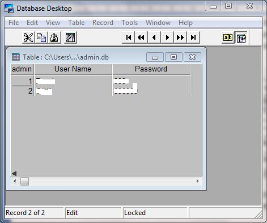
Task: Go to the next record
Action: coord(167,37)
